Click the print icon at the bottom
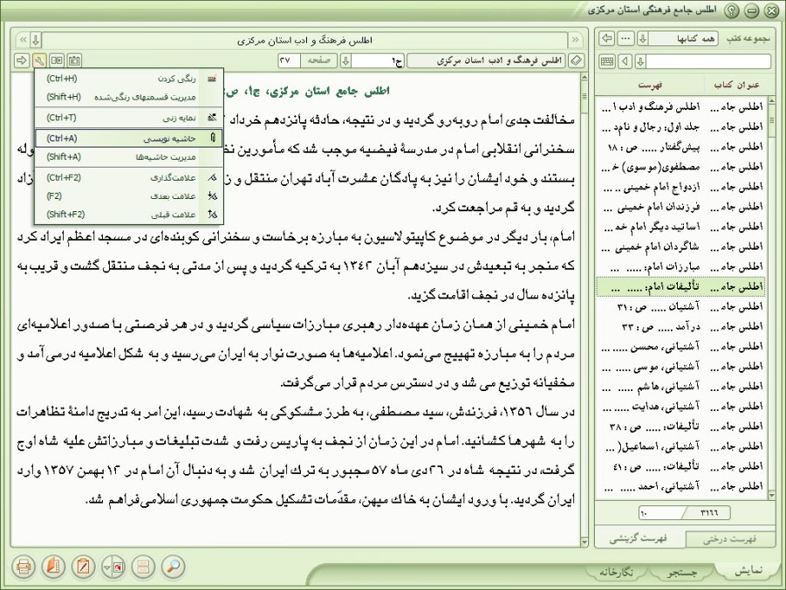 pyautogui.click(x=23, y=567)
